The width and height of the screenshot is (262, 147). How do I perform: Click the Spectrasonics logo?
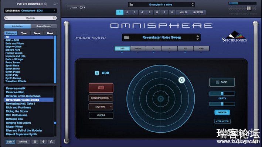click(234, 36)
